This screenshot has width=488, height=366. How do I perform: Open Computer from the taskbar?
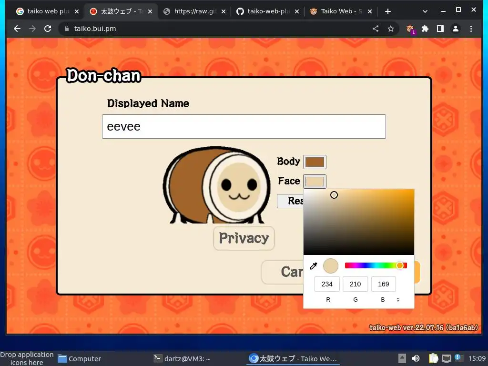(80, 359)
